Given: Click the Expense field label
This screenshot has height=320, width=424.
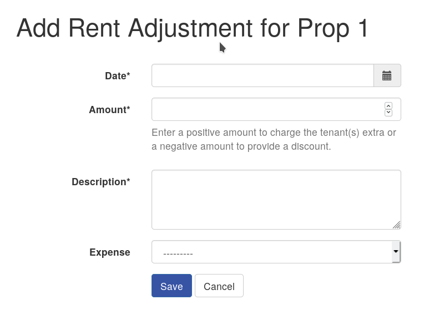Looking at the screenshot, I should point(110,252).
